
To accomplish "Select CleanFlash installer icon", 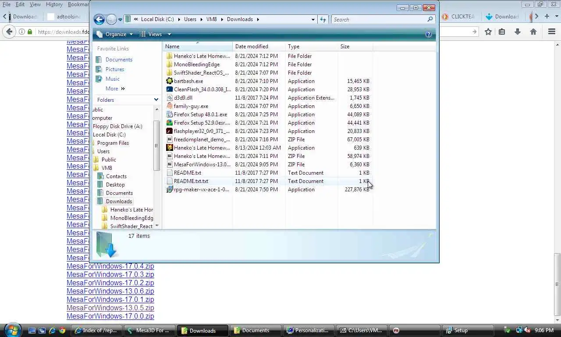I will [170, 90].
